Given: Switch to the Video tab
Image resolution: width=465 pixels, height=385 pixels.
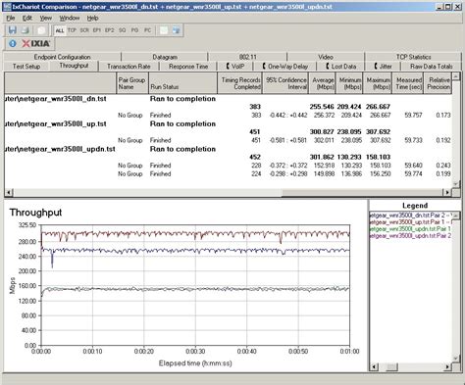Looking at the screenshot, I should point(326,57).
